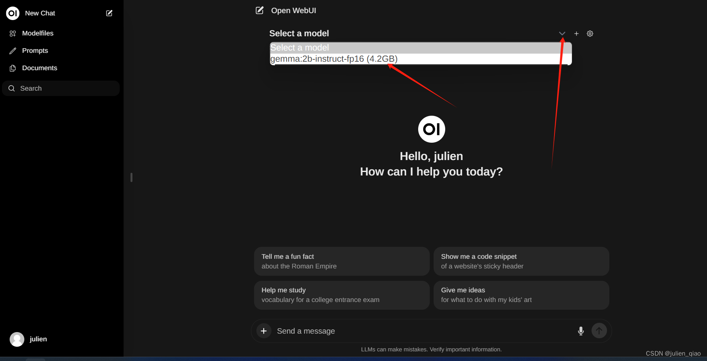Pick 'Give me ideas' suggestion
The image size is (707, 361).
[521, 295]
